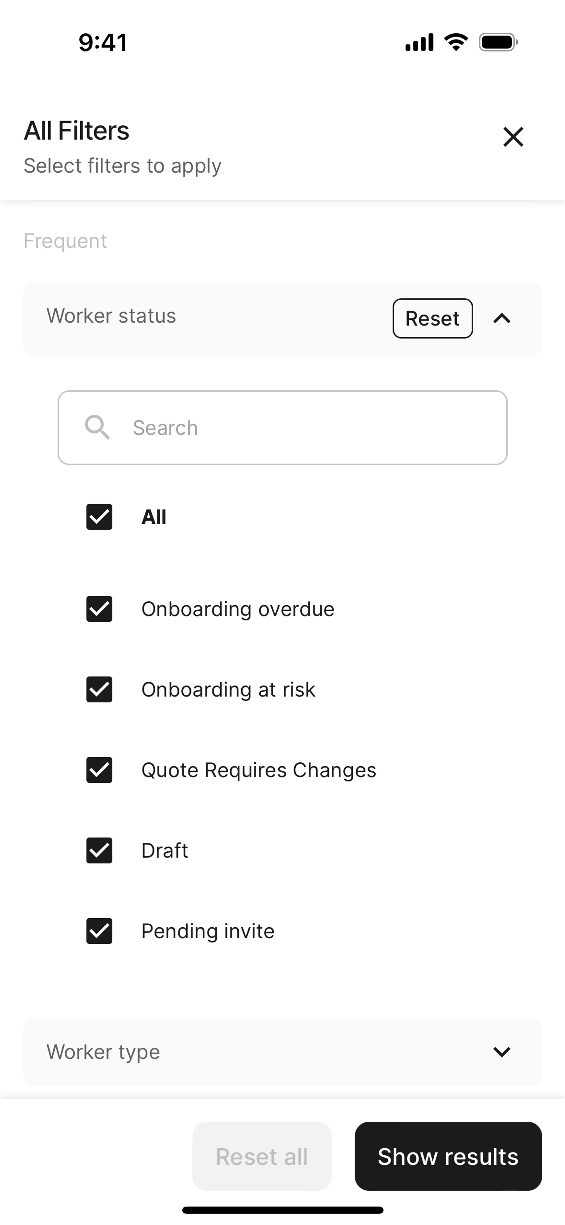Expand the Worker type section chevron
The image size is (565, 1225).
[502, 1051]
